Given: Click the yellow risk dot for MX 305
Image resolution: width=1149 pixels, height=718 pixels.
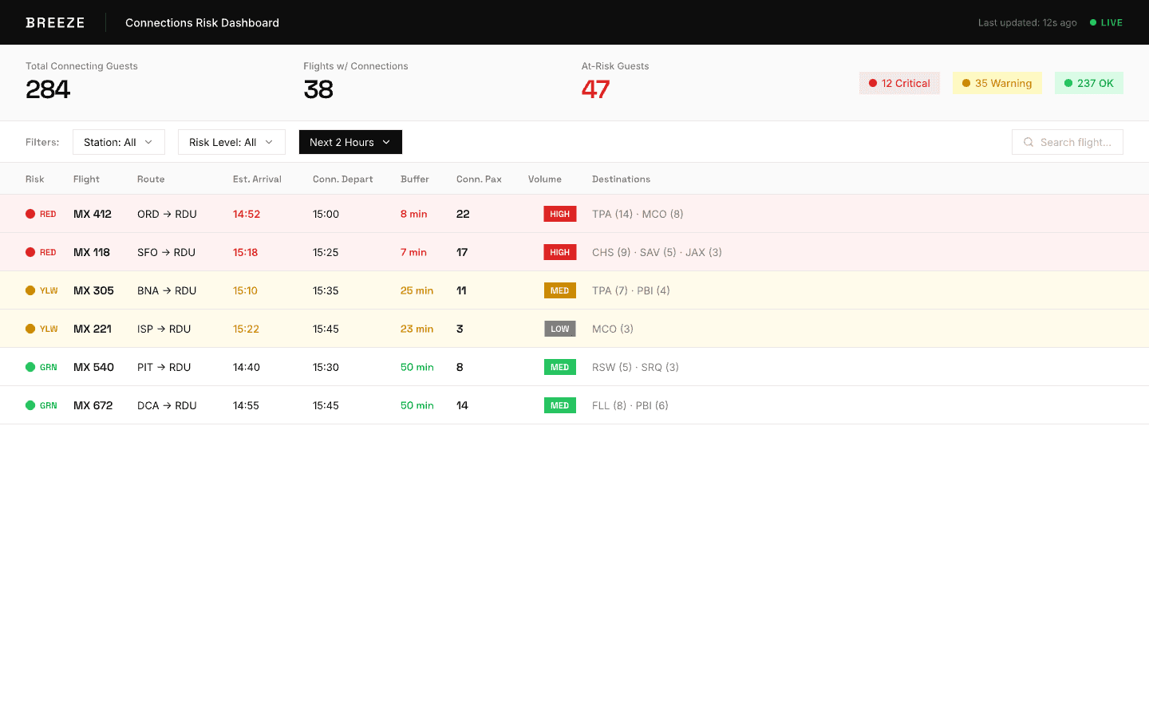Looking at the screenshot, I should (30, 290).
